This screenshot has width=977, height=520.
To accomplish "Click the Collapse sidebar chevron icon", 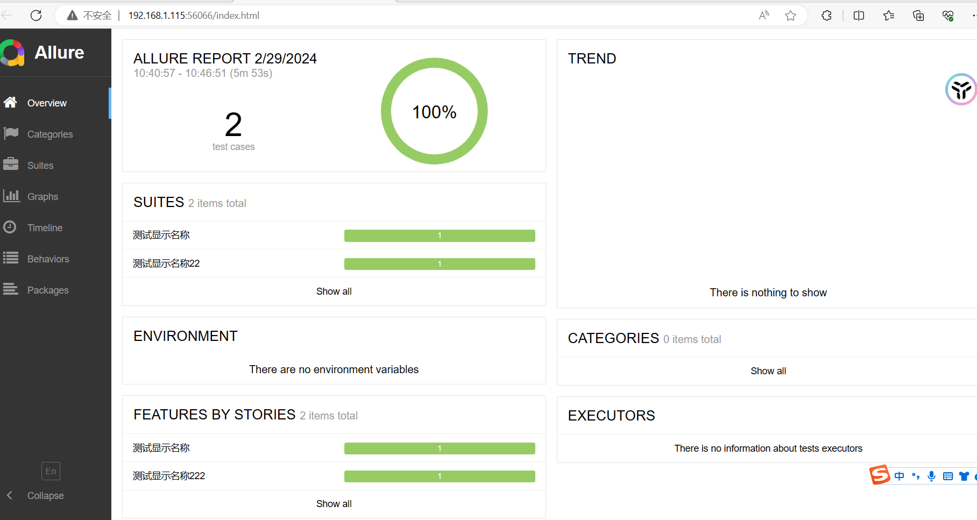I will click(9, 495).
